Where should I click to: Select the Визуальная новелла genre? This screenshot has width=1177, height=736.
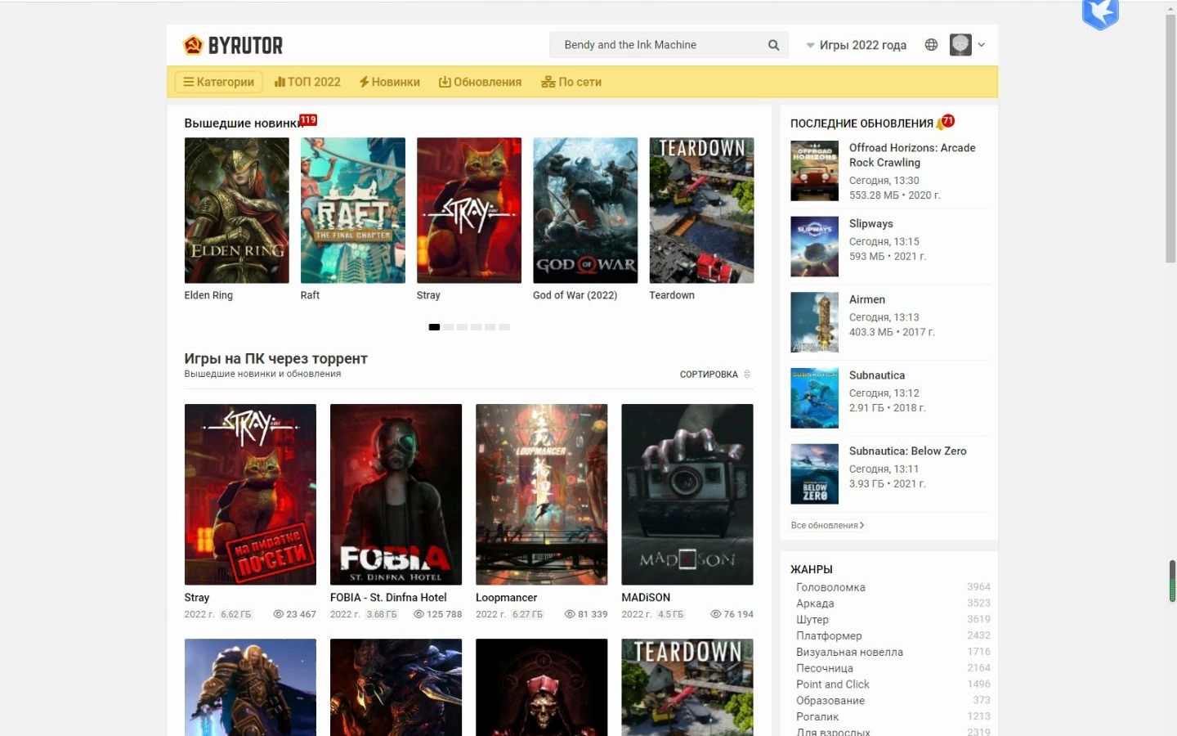[x=849, y=652]
